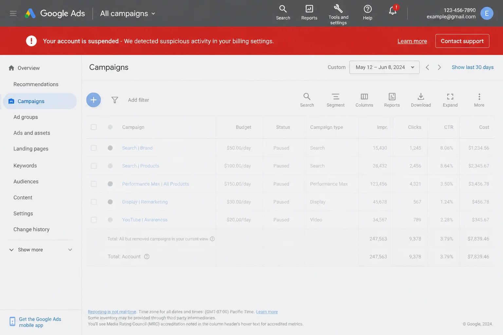Image resolution: width=503 pixels, height=335 pixels.
Task: Click the Overview home icon
Action: click(11, 68)
